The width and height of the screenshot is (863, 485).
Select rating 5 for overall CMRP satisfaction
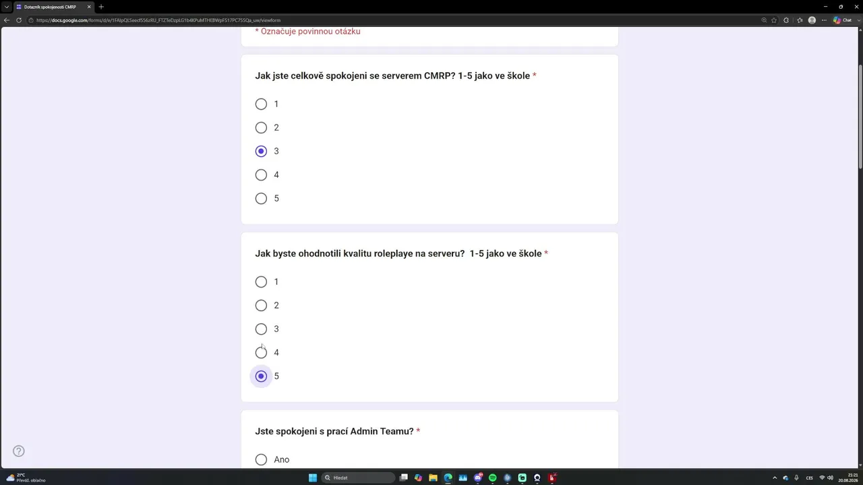[261, 198]
